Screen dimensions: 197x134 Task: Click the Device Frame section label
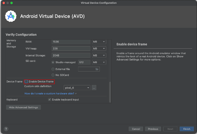click(x=14, y=81)
